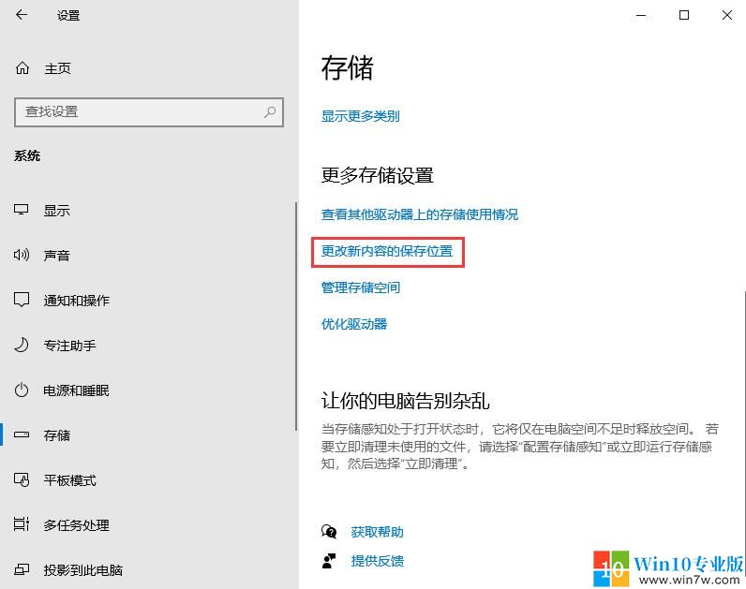
Task: Open 投影到此电脑 settings
Action: pos(82,570)
